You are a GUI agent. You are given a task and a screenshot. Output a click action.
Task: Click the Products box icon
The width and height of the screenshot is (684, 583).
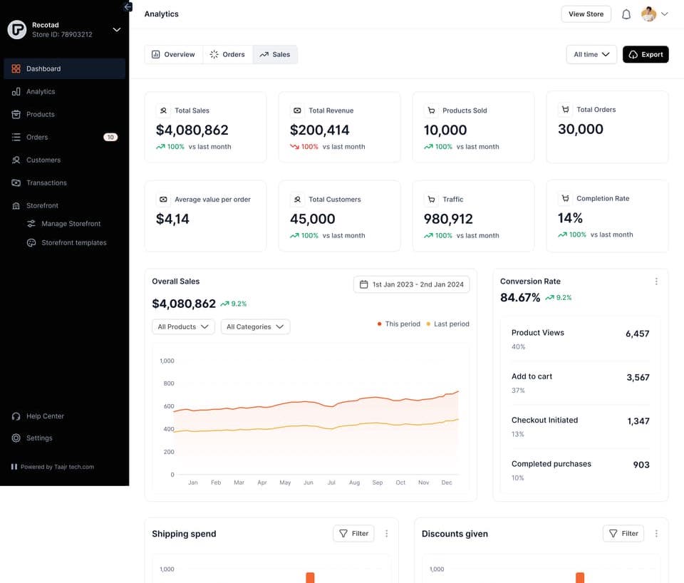coord(16,114)
